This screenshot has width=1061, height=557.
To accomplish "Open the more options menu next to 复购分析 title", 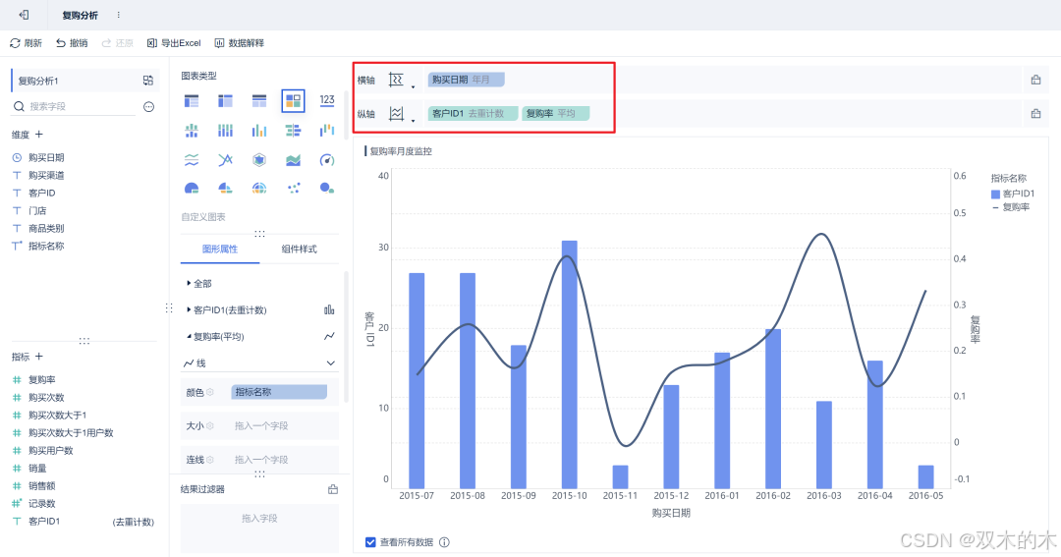I will [119, 15].
